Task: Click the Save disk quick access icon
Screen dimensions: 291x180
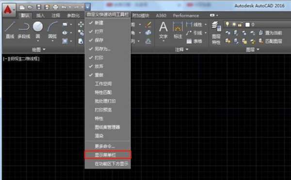Action: click(39, 7)
